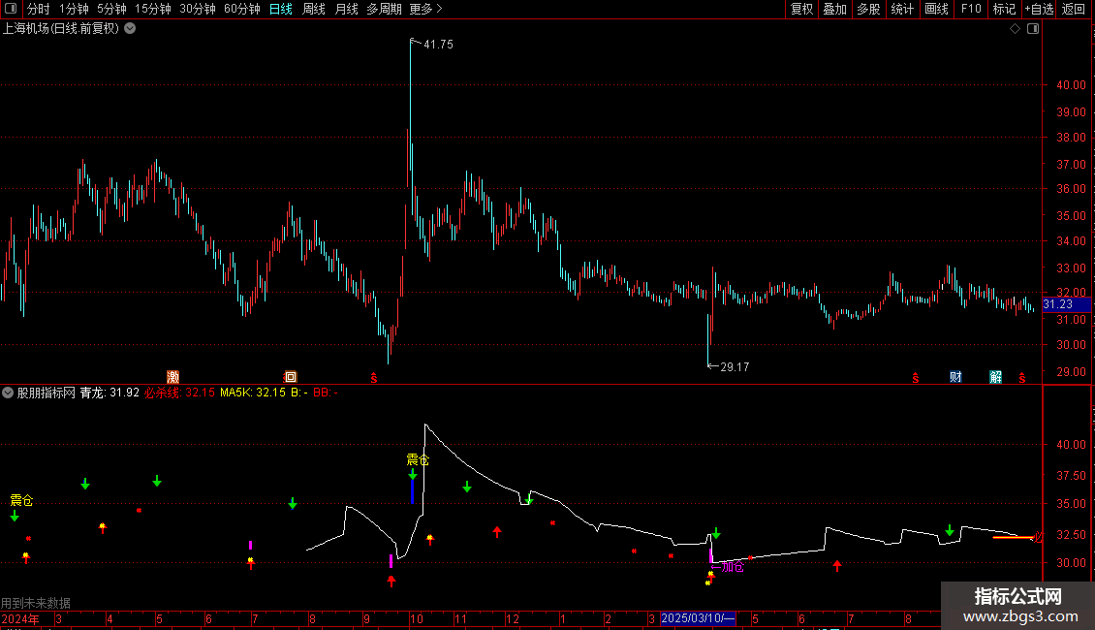This screenshot has width=1095, height=630.
Task: Click the red $ marker right of 解
Action: pyautogui.click(x=1021, y=378)
